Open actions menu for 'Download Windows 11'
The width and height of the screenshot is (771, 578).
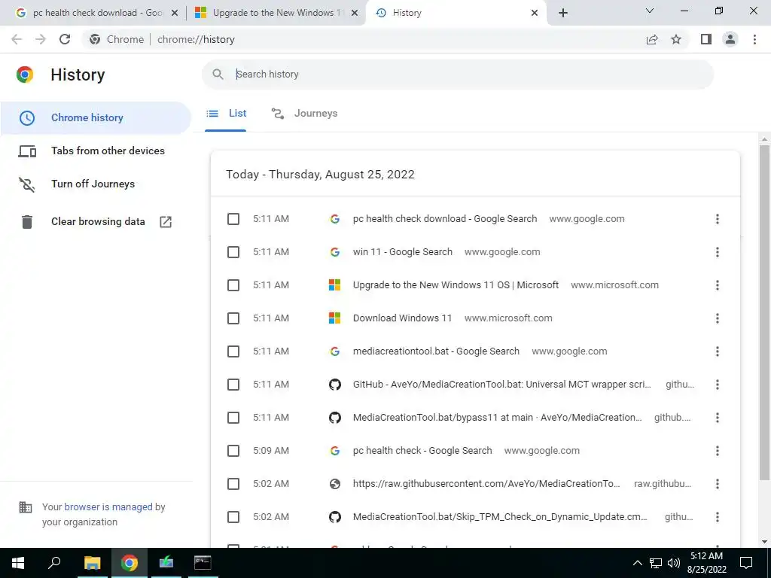(x=718, y=318)
